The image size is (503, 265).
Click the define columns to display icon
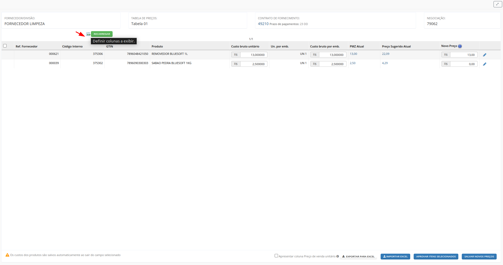point(88,34)
